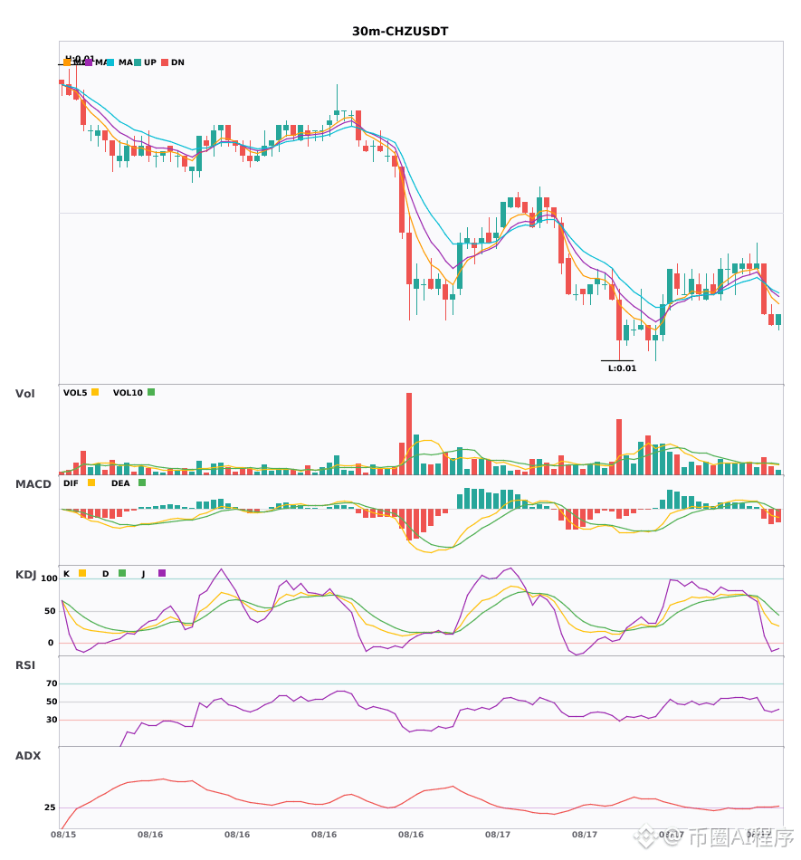Click the yellow DIF legend swatch
Image resolution: width=801 pixels, height=860 pixels.
91,483
